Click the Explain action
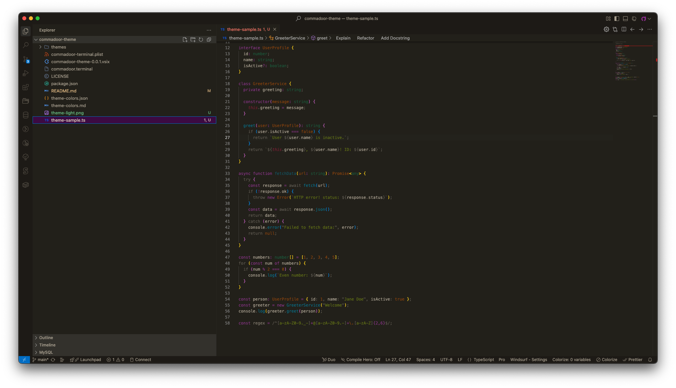The width and height of the screenshot is (676, 388). pyautogui.click(x=343, y=38)
